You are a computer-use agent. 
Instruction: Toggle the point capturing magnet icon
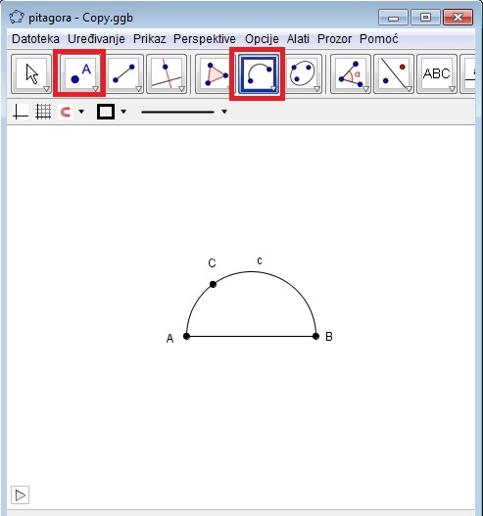click(66, 112)
